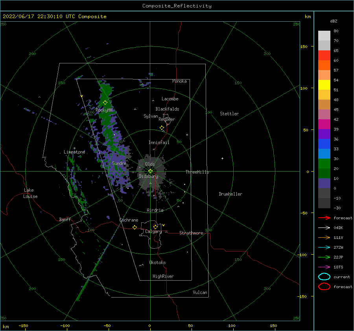Click the Vulcan town label
Viewport: 354px width, 331px height.
coord(200,292)
